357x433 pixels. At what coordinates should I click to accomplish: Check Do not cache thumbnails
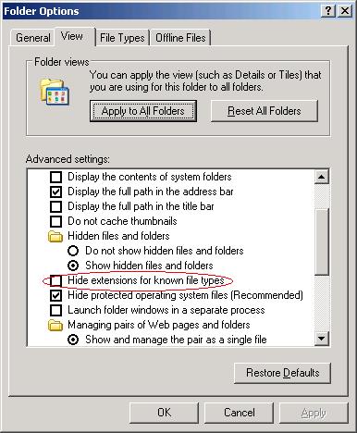[55, 221]
